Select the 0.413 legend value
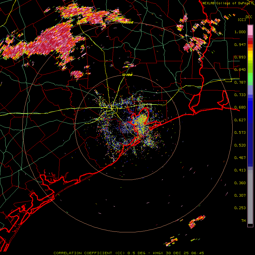Viewport: 255px width, 255px height. click(x=240, y=170)
